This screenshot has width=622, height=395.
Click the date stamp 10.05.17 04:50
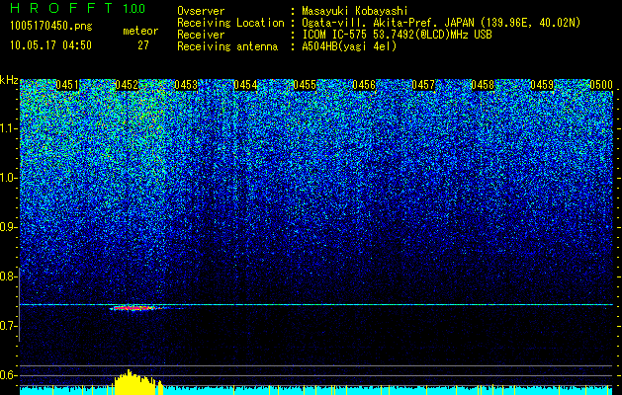pos(50,45)
